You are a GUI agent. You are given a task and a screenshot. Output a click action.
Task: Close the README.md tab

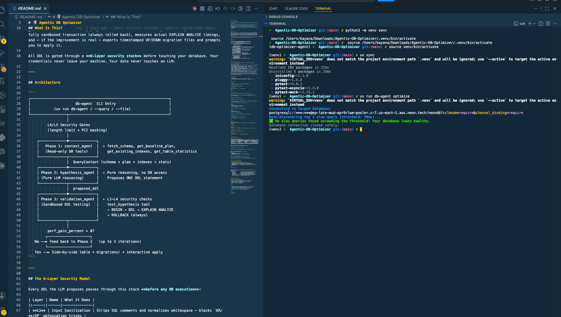[x=45, y=9]
